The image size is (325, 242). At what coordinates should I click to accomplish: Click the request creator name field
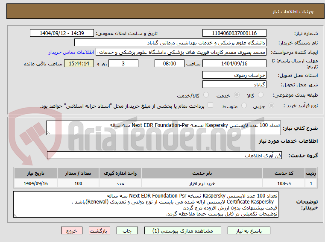[x=181, y=52]
